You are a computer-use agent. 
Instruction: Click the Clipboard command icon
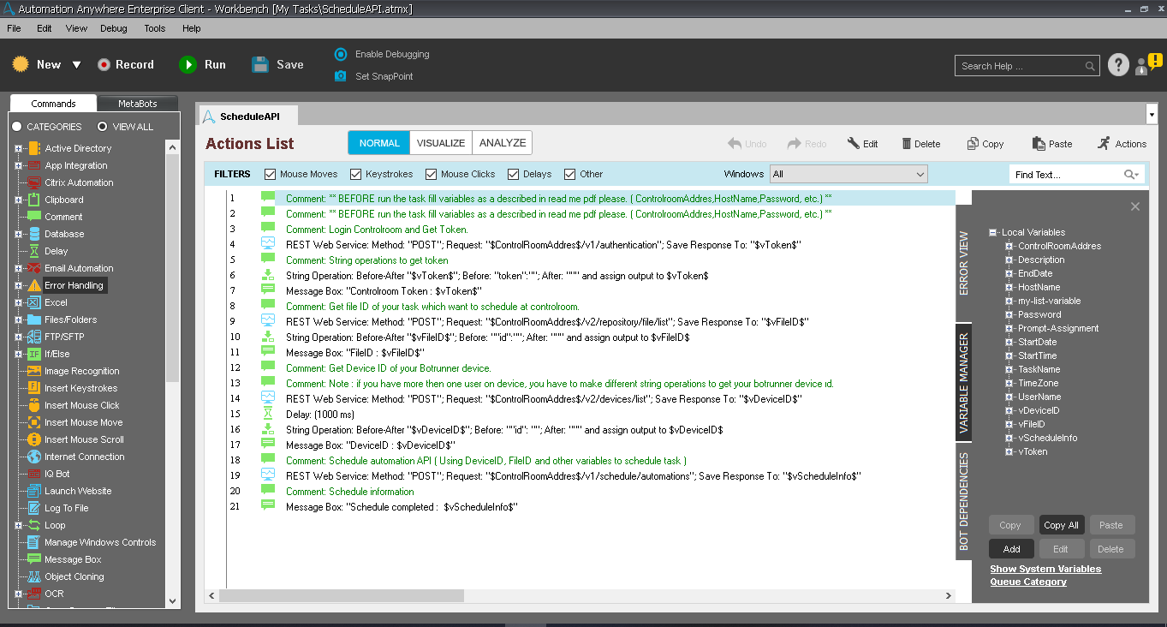coord(34,200)
